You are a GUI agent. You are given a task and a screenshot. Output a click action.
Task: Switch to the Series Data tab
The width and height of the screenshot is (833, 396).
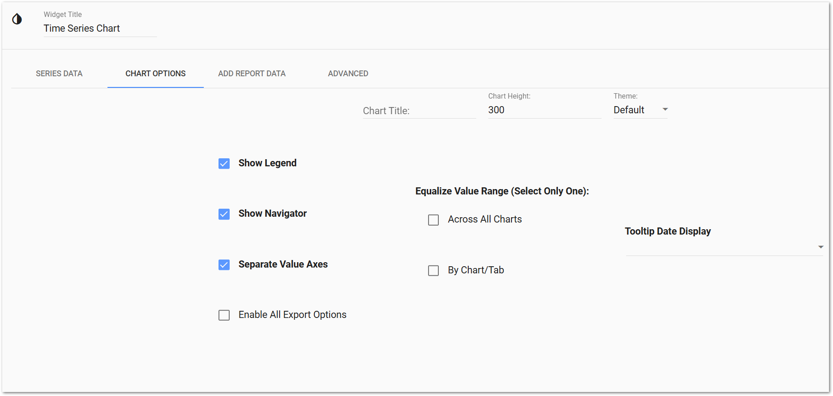coord(59,74)
